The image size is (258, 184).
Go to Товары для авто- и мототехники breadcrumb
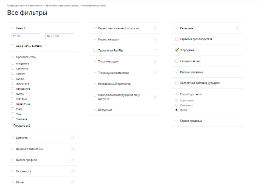[25, 6]
